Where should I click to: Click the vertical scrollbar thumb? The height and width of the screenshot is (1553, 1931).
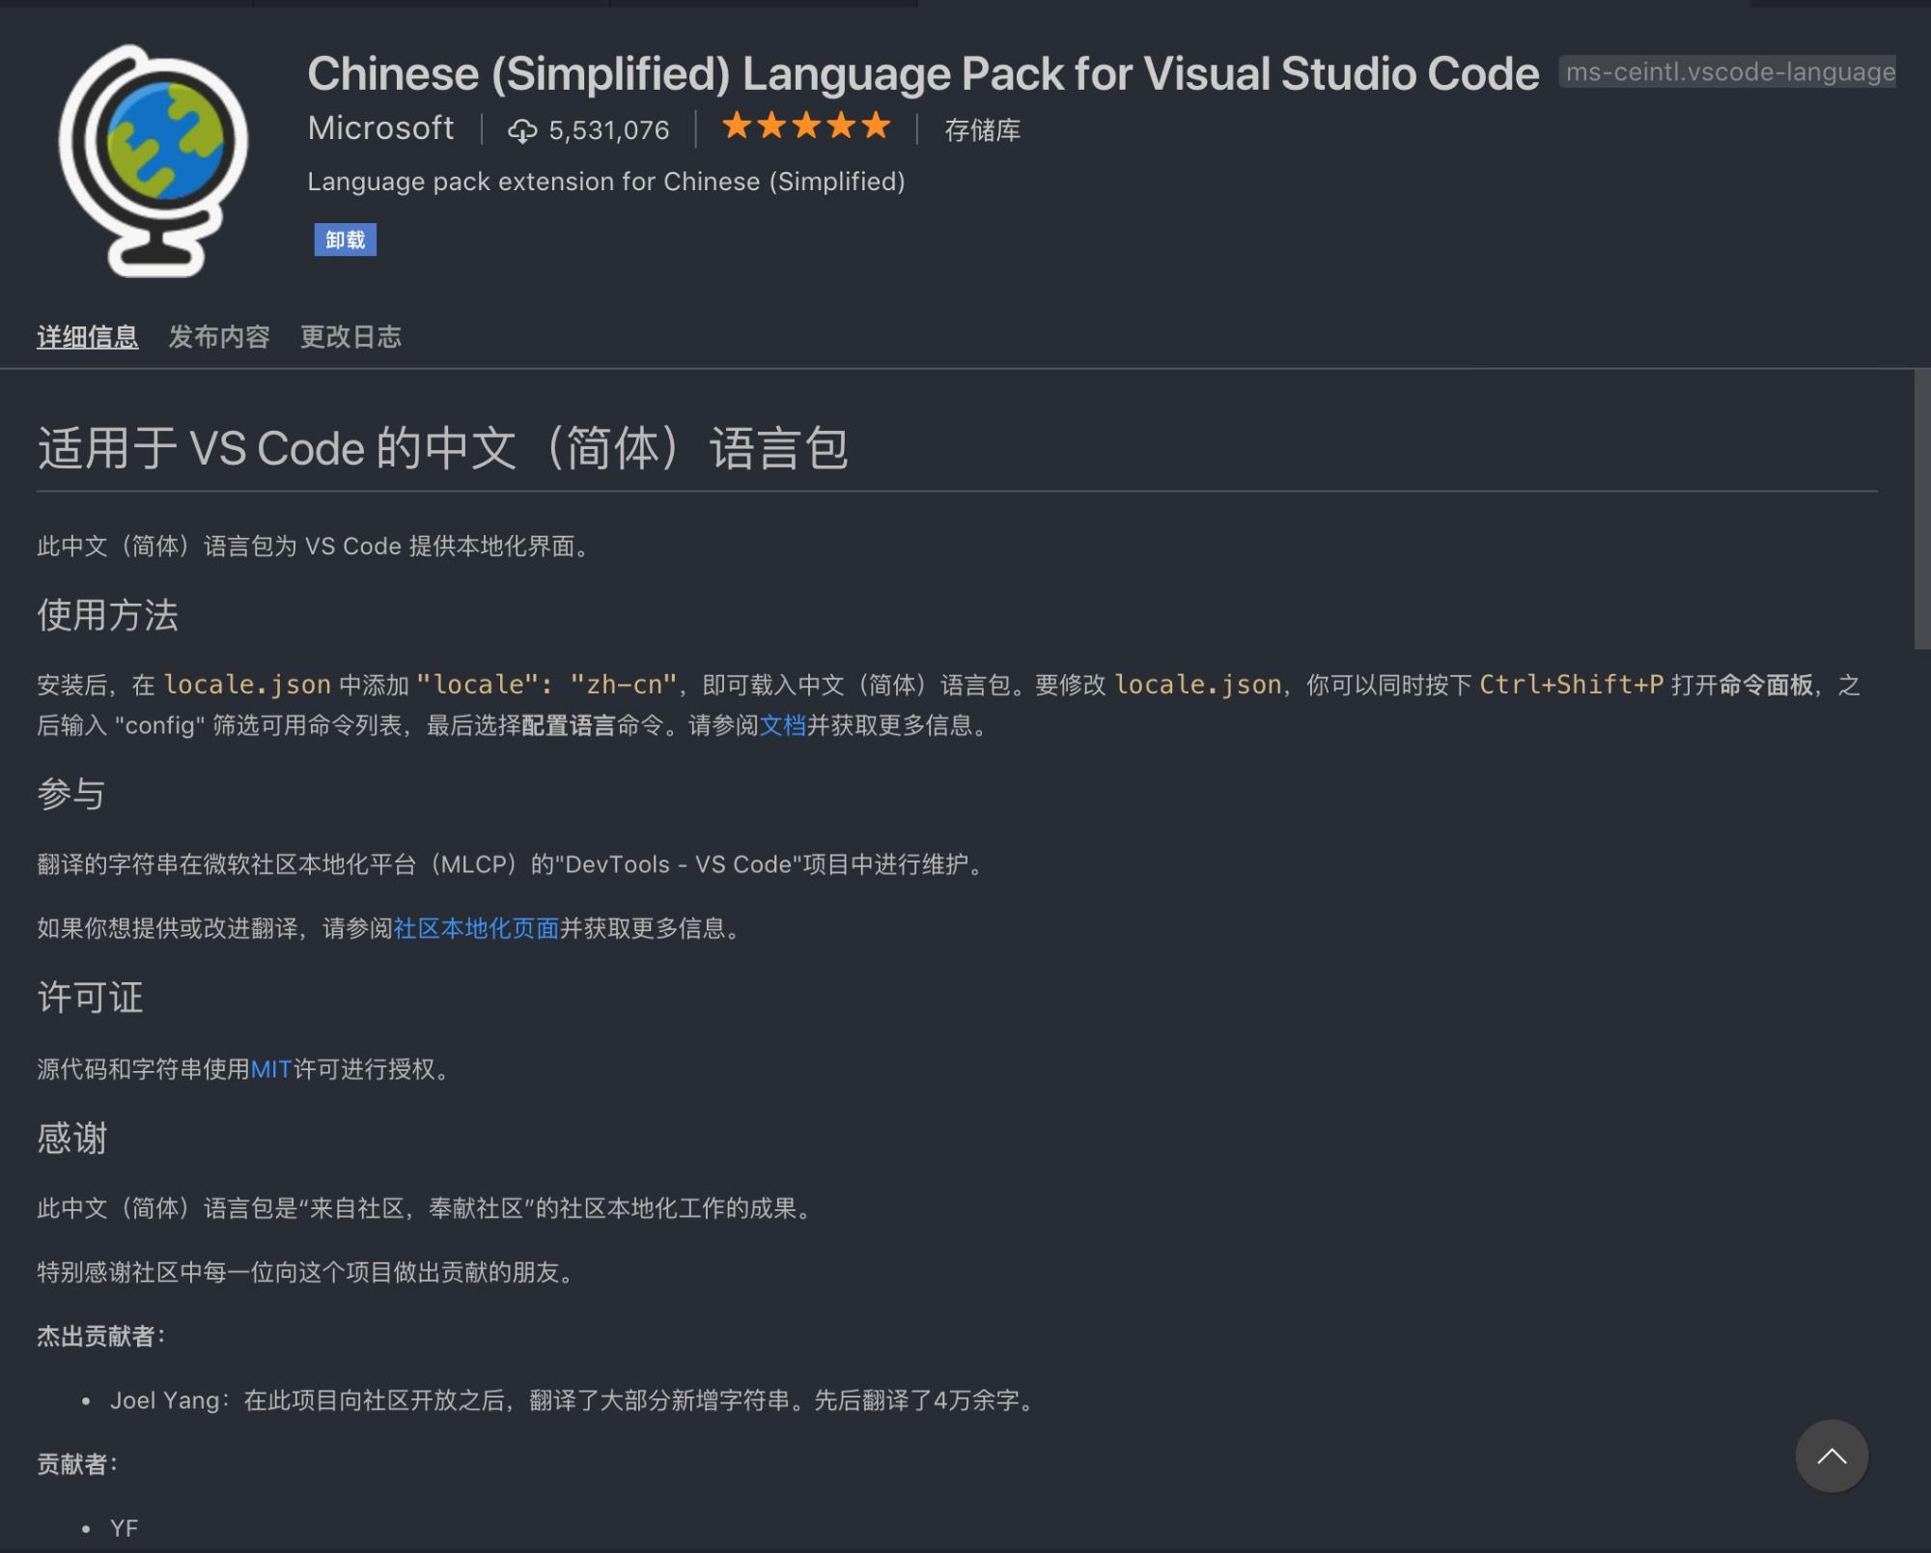point(1921,509)
